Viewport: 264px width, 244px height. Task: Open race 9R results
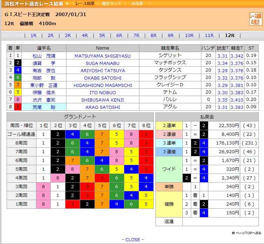pyautogui.click(x=171, y=36)
